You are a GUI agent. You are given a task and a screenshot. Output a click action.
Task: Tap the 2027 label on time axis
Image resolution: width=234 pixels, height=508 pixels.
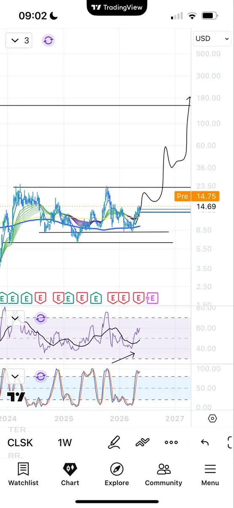click(175, 419)
